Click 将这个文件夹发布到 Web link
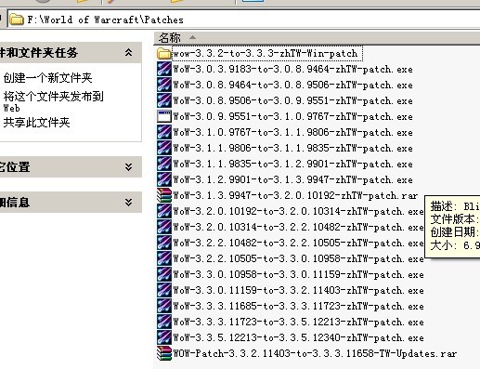 [x=53, y=101]
